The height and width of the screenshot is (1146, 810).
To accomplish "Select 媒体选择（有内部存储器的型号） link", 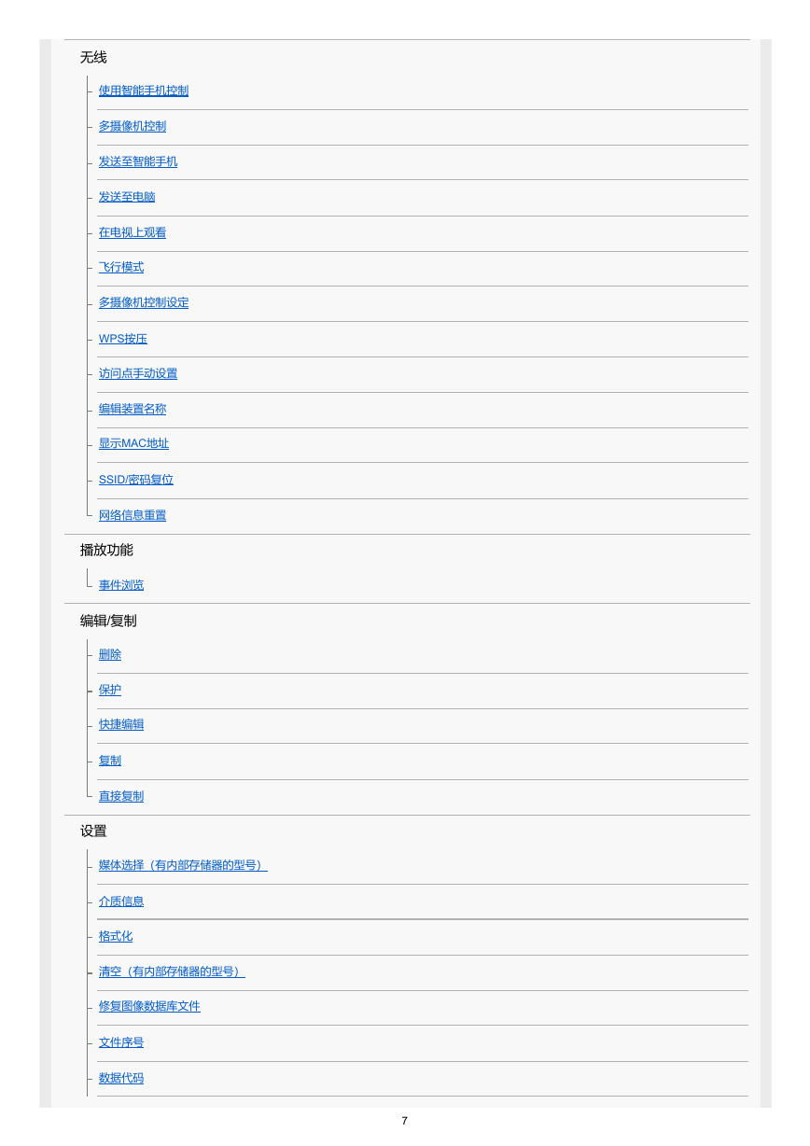I will [183, 865].
